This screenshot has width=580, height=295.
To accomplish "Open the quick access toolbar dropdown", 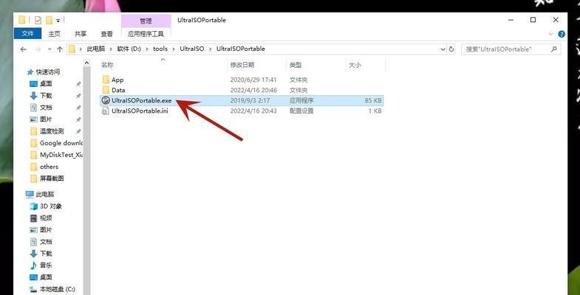I will pyautogui.click(x=58, y=21).
